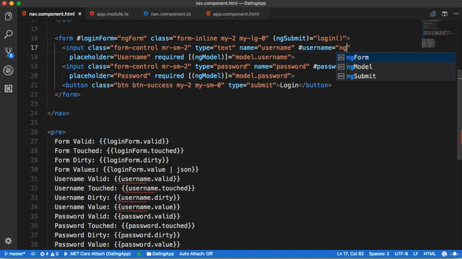The image size is (462, 259).
Task: Open Source Control view with badge 6
Action: point(8,52)
